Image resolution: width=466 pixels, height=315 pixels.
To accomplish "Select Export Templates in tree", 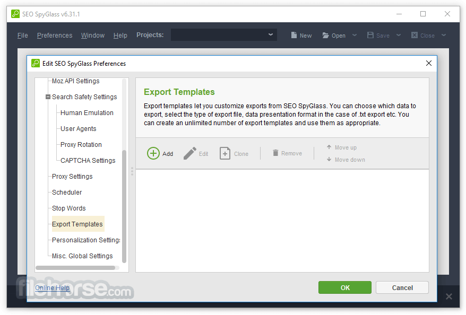I will (77, 224).
